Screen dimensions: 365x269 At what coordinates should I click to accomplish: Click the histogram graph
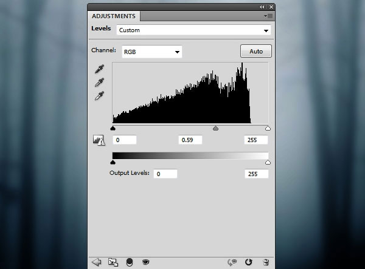190,93
